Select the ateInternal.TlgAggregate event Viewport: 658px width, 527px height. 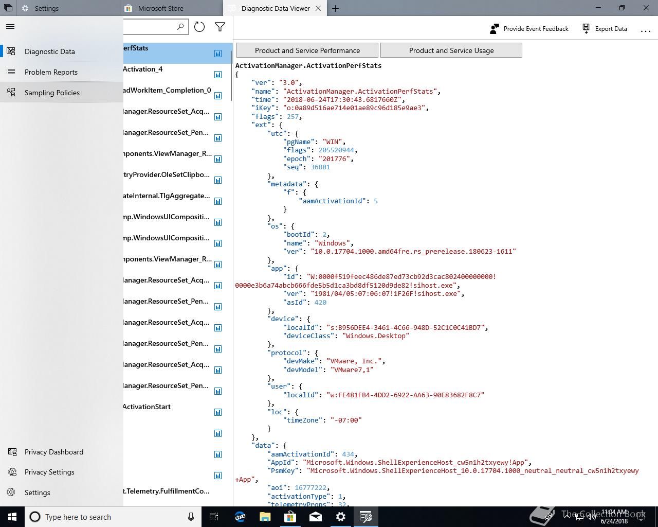pos(177,201)
